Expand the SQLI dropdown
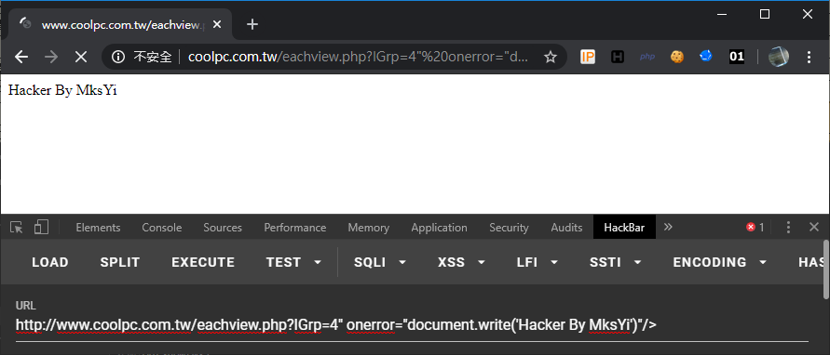Viewport: 830px width, 355px height. point(380,263)
